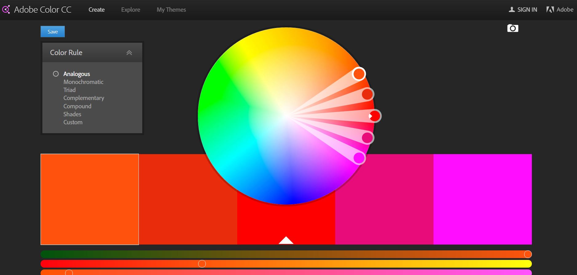Choose the Shades color rule
The image size is (577, 275).
(x=72, y=114)
